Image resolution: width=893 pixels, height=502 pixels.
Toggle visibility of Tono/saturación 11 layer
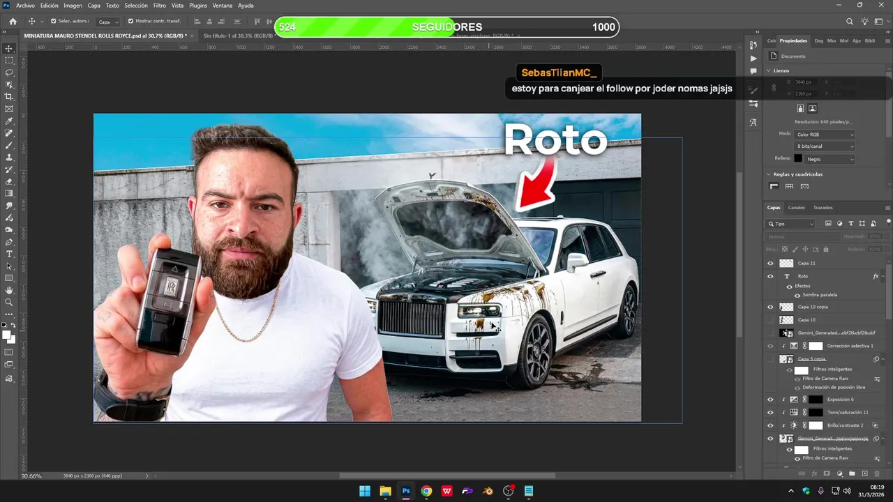pos(770,412)
